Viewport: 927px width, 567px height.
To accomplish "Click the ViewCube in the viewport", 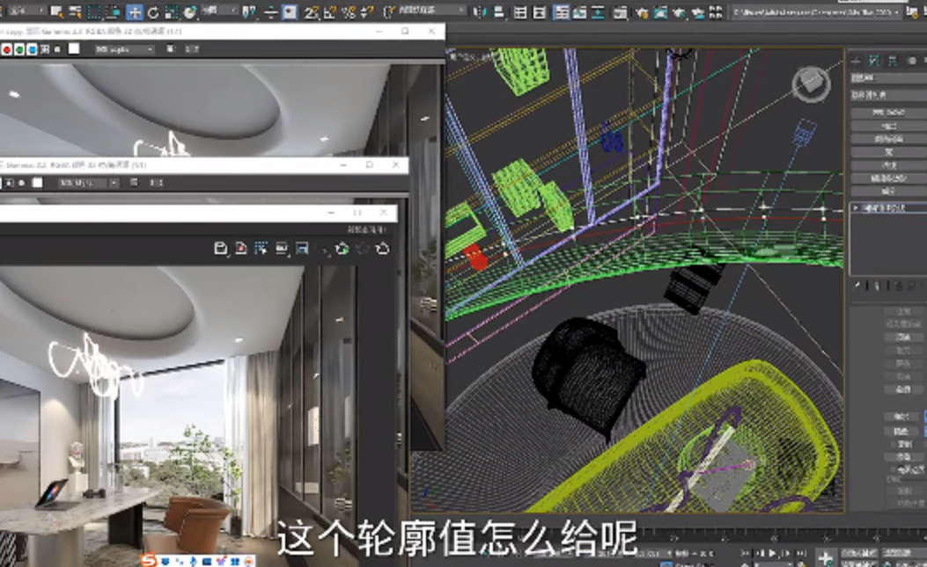I will click(810, 84).
